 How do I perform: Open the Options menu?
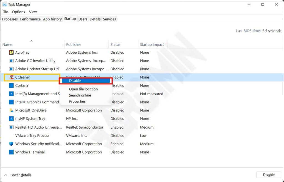pyautogui.click(x=19, y=12)
